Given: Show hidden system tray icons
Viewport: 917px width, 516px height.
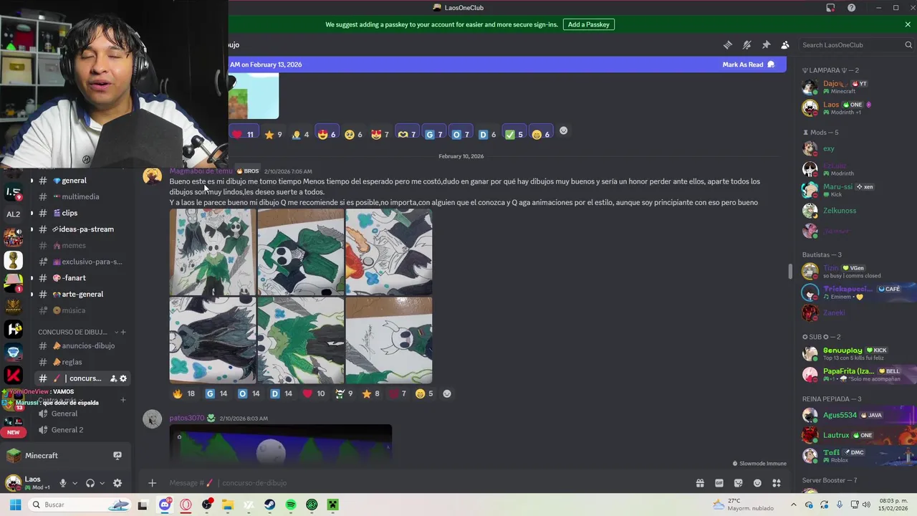Looking at the screenshot, I should tap(794, 505).
